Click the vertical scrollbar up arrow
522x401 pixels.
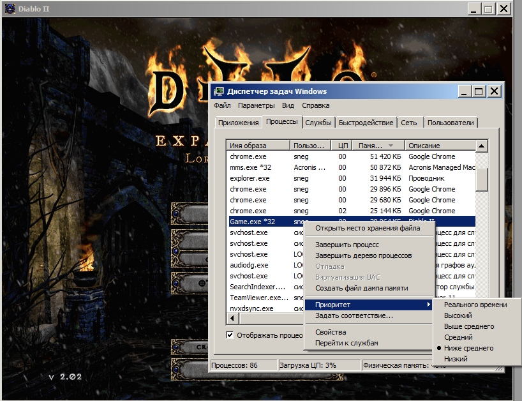481,146
